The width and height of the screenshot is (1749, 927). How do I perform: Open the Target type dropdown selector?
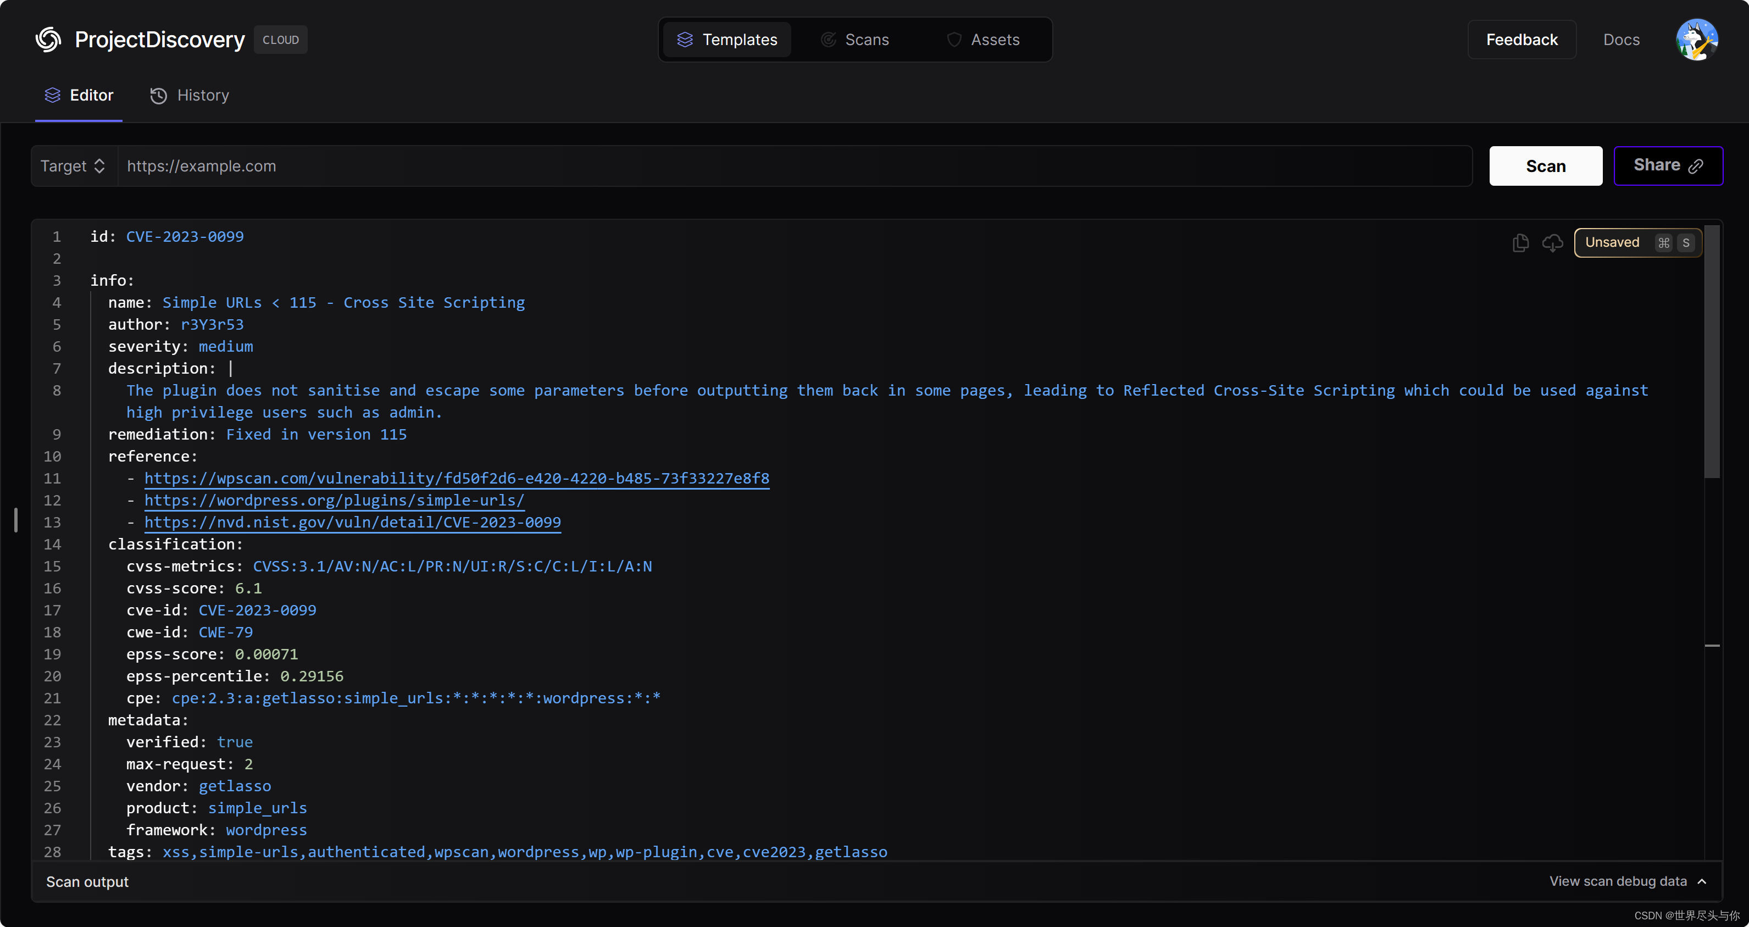73,166
